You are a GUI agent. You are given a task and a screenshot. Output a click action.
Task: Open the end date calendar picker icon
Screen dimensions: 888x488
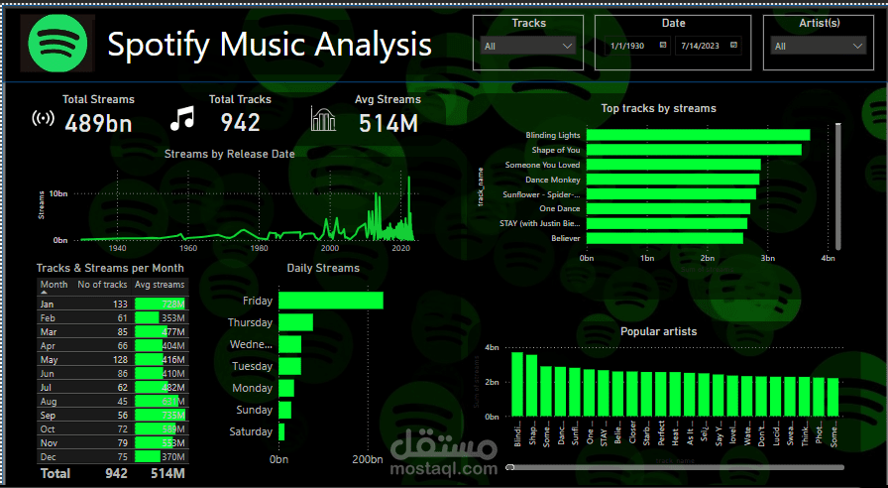click(734, 45)
